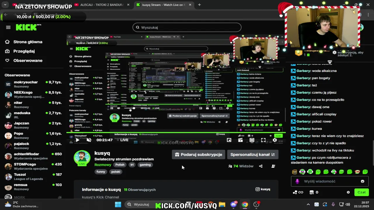Open pajalock channel in followed list
The height and width of the screenshot is (210, 374).
(x=33, y=146)
